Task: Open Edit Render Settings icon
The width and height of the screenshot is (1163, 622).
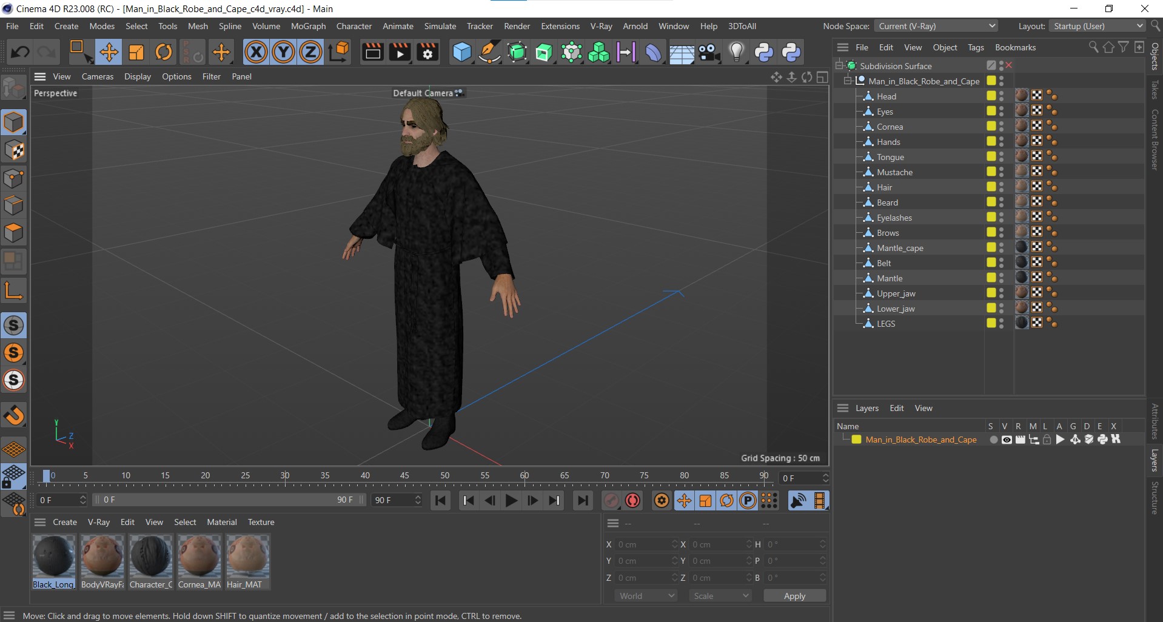Action: pos(427,52)
